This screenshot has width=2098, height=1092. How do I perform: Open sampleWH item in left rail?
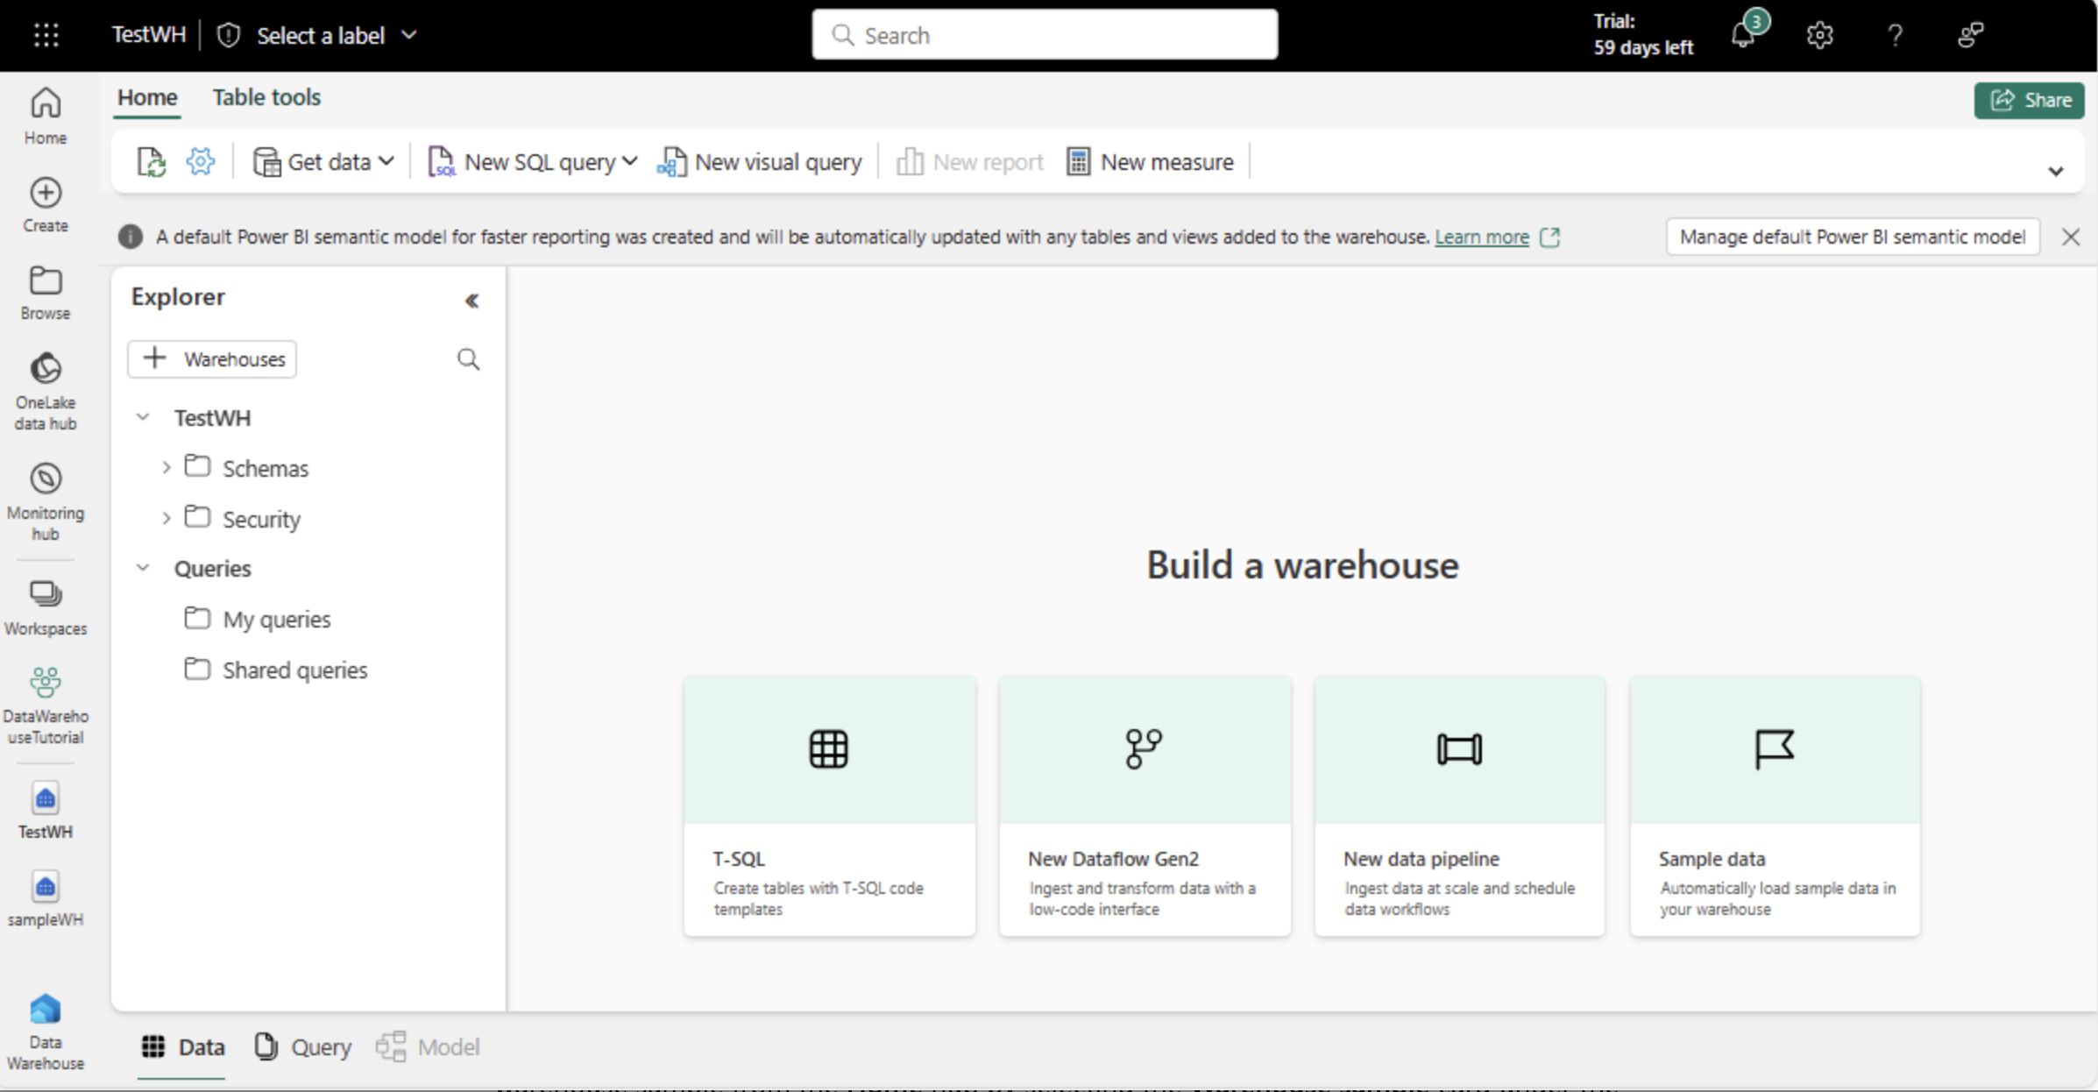tap(46, 899)
